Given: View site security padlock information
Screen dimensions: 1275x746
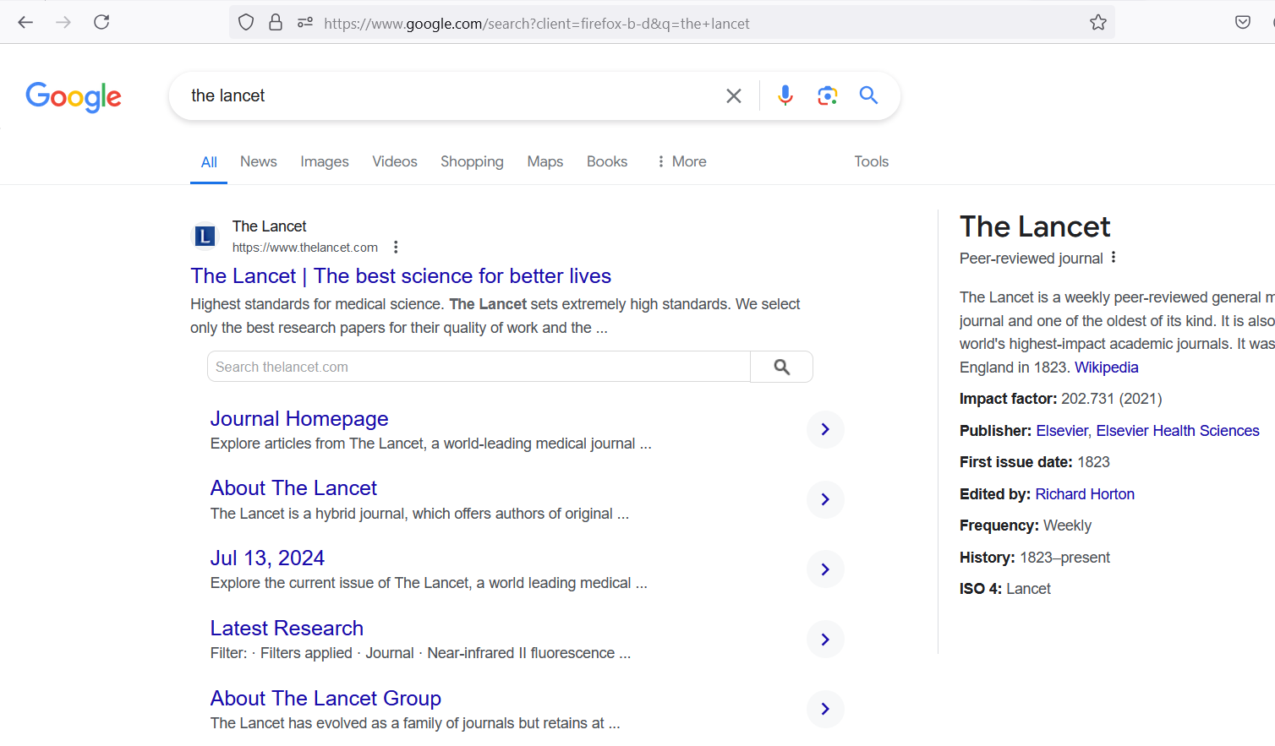Looking at the screenshot, I should pos(276,23).
